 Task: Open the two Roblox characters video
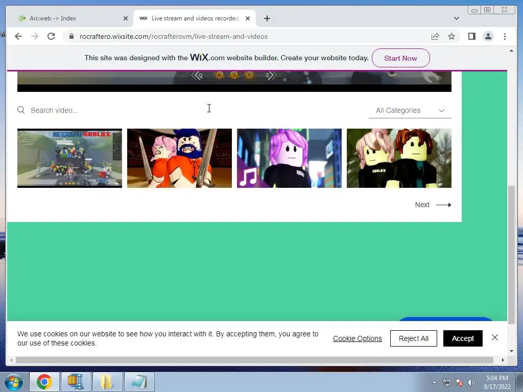[x=399, y=158]
